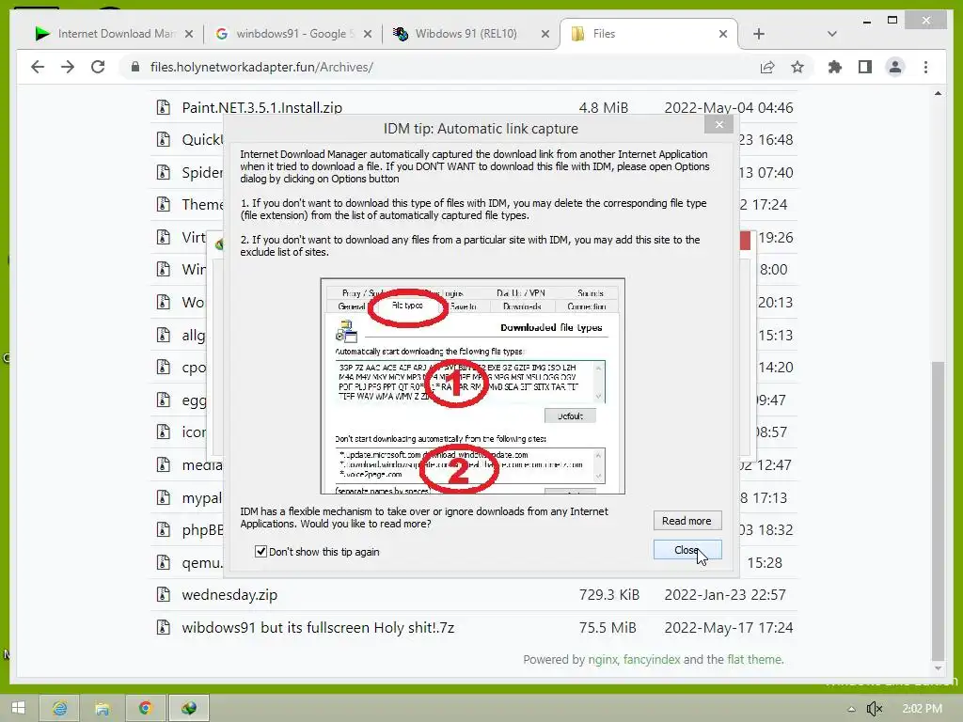Image resolution: width=963 pixels, height=722 pixels.
Task: Click 4.8 MiB size cell
Action: coord(603,107)
